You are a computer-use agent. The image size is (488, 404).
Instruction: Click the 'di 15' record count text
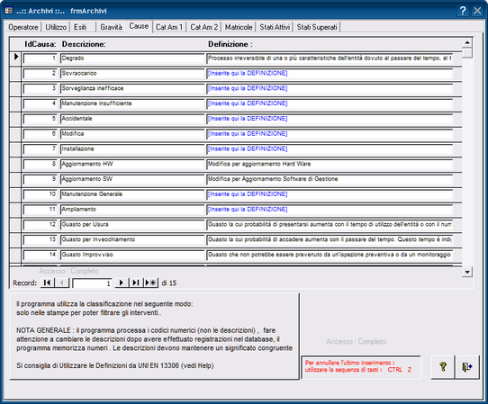click(169, 283)
